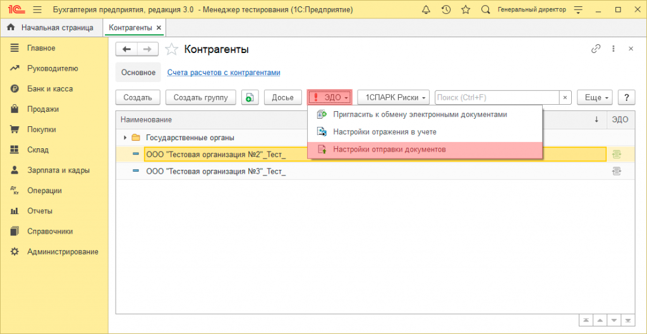The image size is (647, 334).
Task: Jump to the list beginning arrow
Action: pos(586,320)
